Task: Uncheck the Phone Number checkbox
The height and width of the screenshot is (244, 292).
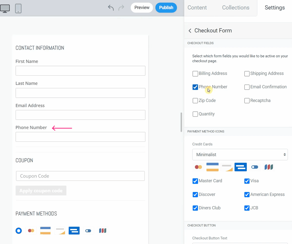Action: pos(195,87)
